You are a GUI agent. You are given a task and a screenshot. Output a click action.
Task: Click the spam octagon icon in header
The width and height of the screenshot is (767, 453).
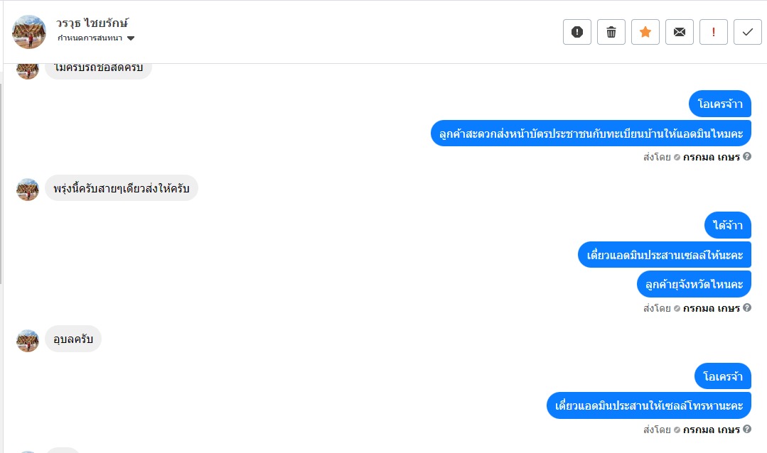point(577,32)
